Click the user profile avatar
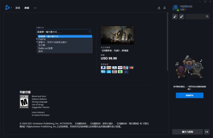The width and height of the screenshot is (213, 138). coord(176,8)
